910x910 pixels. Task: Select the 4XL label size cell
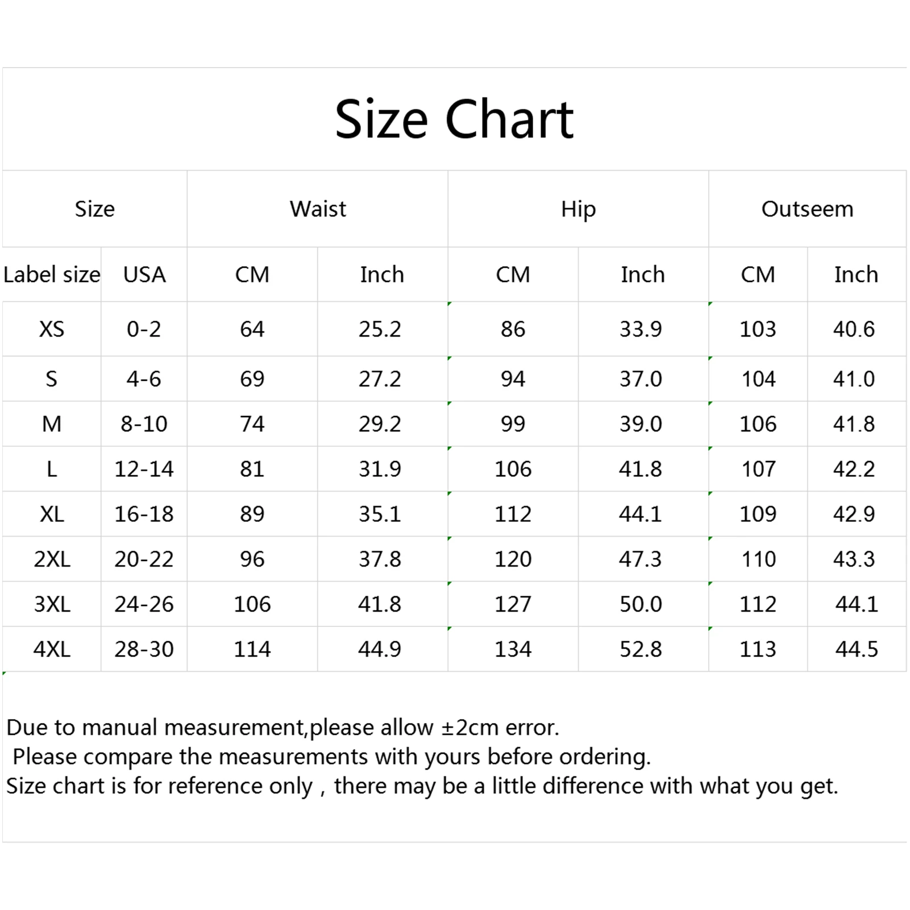point(52,649)
